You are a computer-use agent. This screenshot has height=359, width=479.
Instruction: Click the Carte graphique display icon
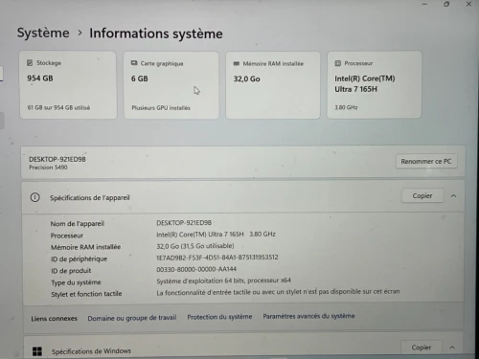pos(134,63)
